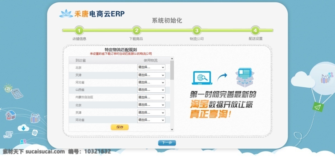Viewport: 335px width, 158px height.
Task: Click the 禾唐电商云ERP brand name text
Action: pos(99,14)
